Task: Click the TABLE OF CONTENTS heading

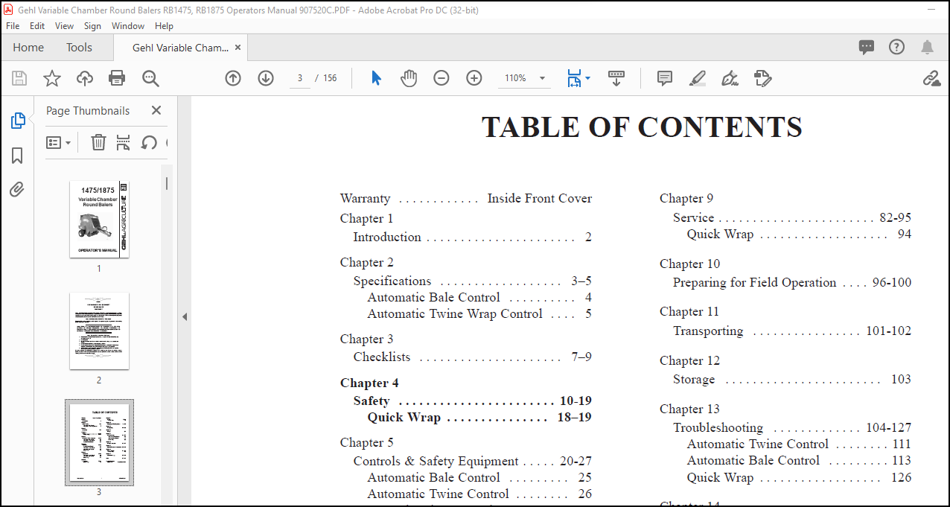Action: (x=642, y=127)
